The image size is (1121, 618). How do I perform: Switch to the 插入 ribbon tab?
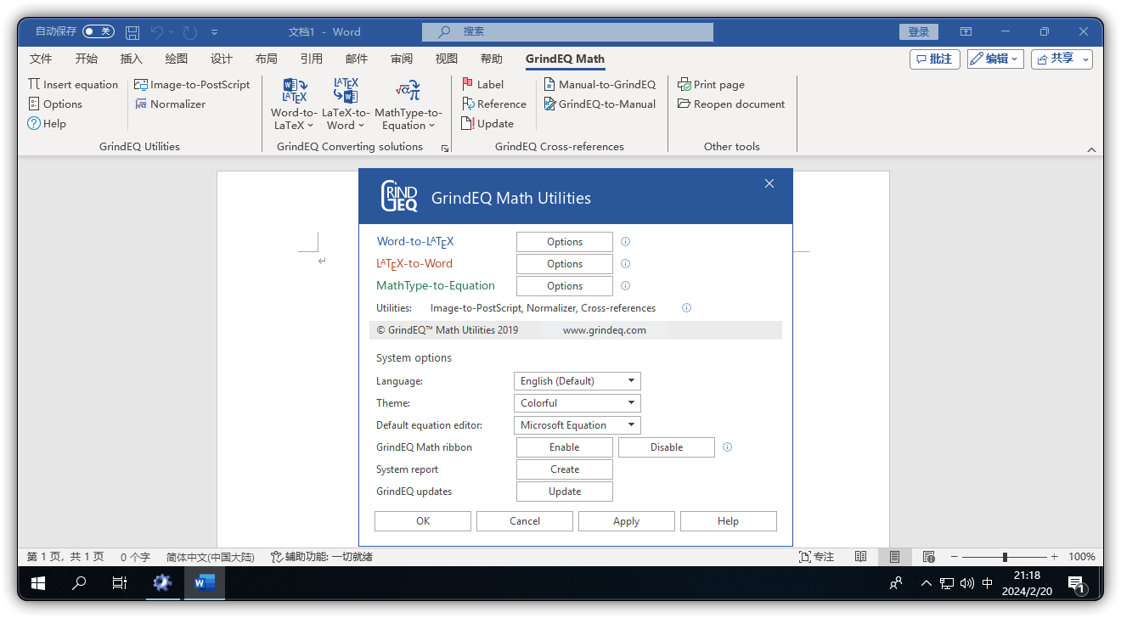pos(131,59)
